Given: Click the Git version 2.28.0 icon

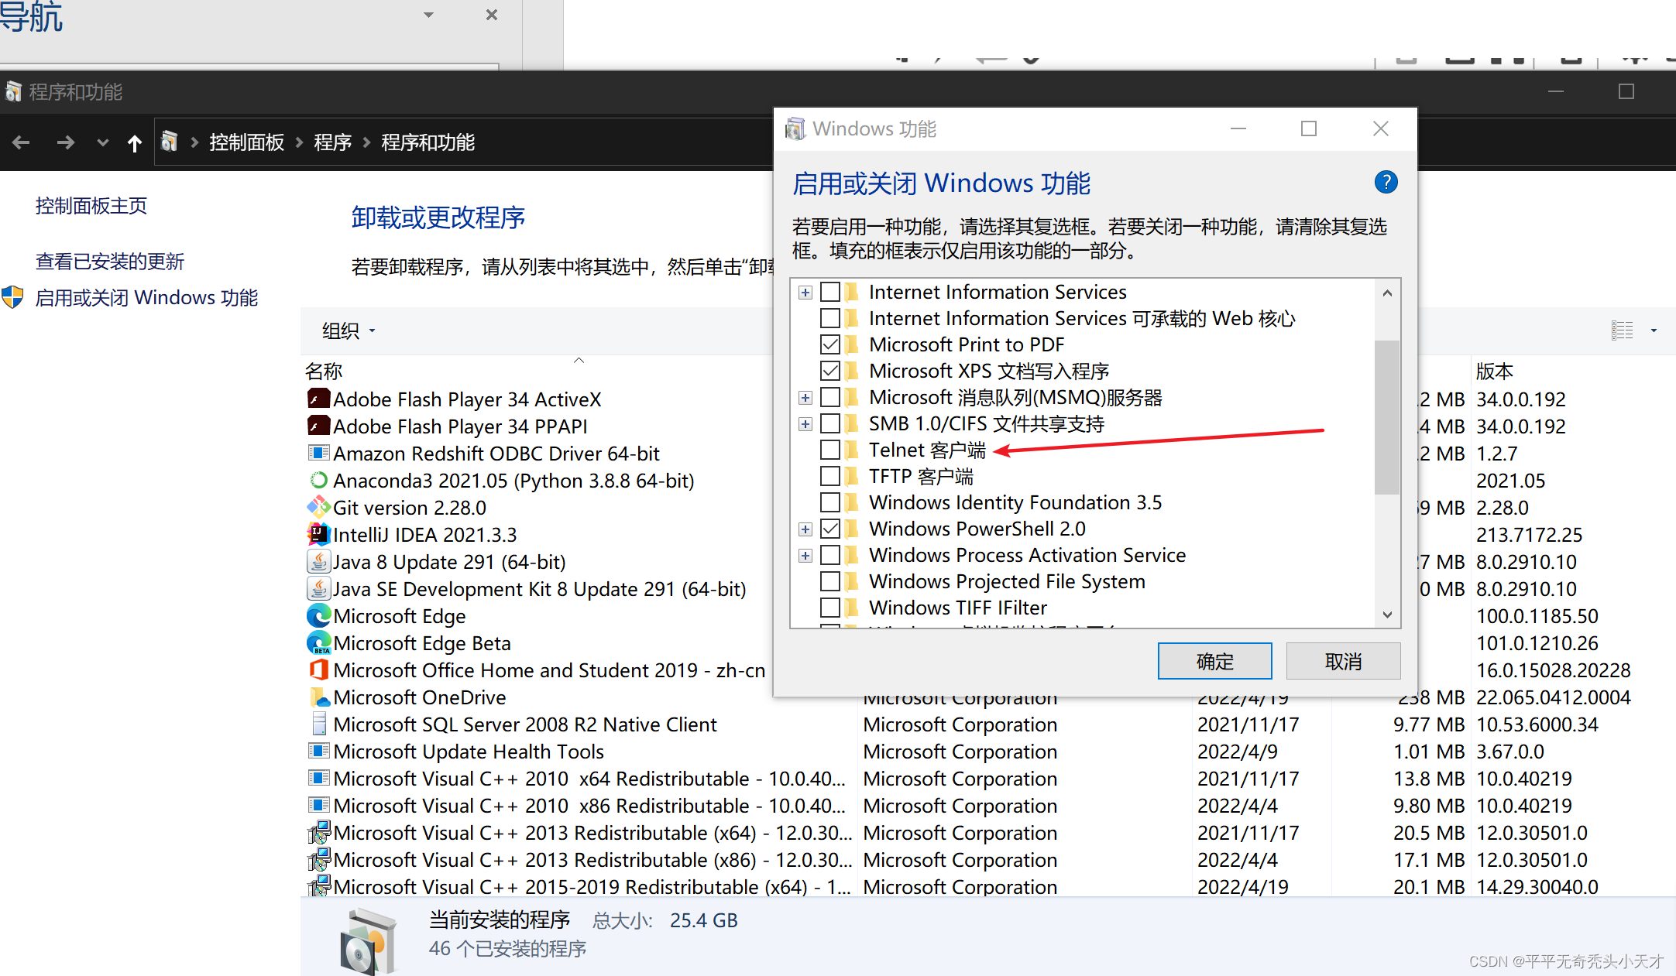Looking at the screenshot, I should coord(318,508).
